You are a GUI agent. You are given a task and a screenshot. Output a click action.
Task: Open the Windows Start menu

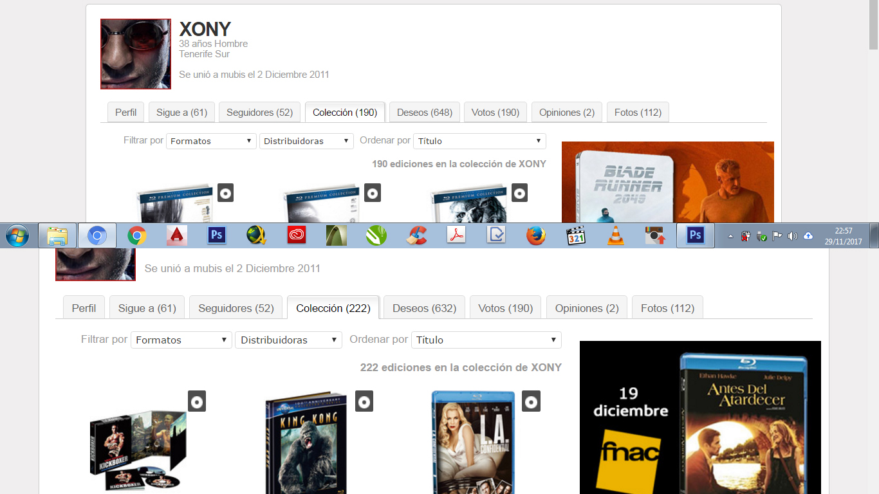pyautogui.click(x=17, y=236)
